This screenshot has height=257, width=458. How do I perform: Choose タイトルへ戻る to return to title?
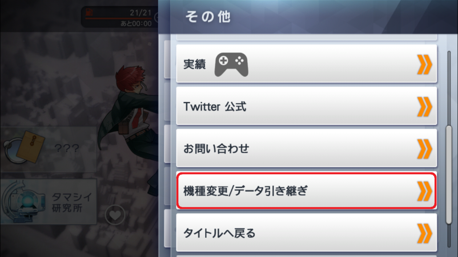[x=306, y=232]
